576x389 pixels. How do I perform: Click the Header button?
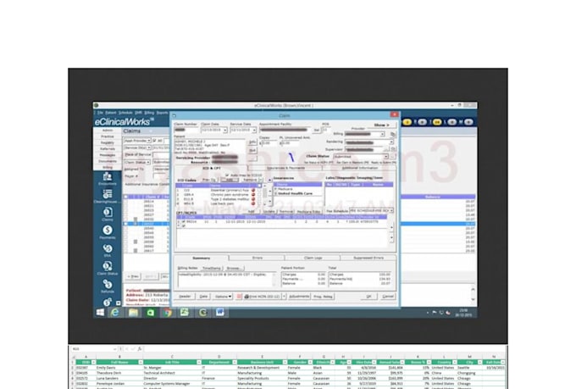tap(185, 297)
